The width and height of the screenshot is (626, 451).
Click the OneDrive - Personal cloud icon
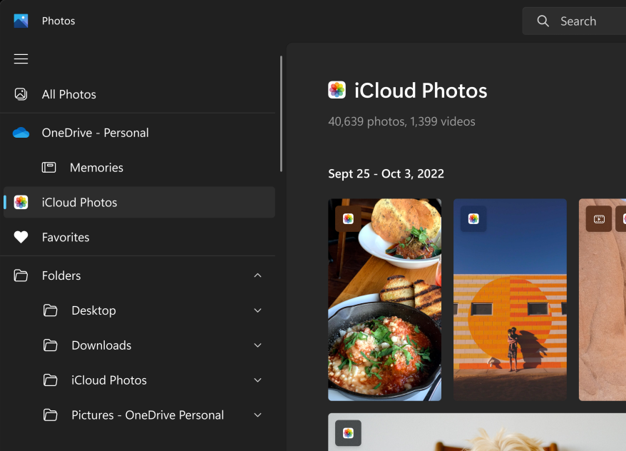[21, 132]
